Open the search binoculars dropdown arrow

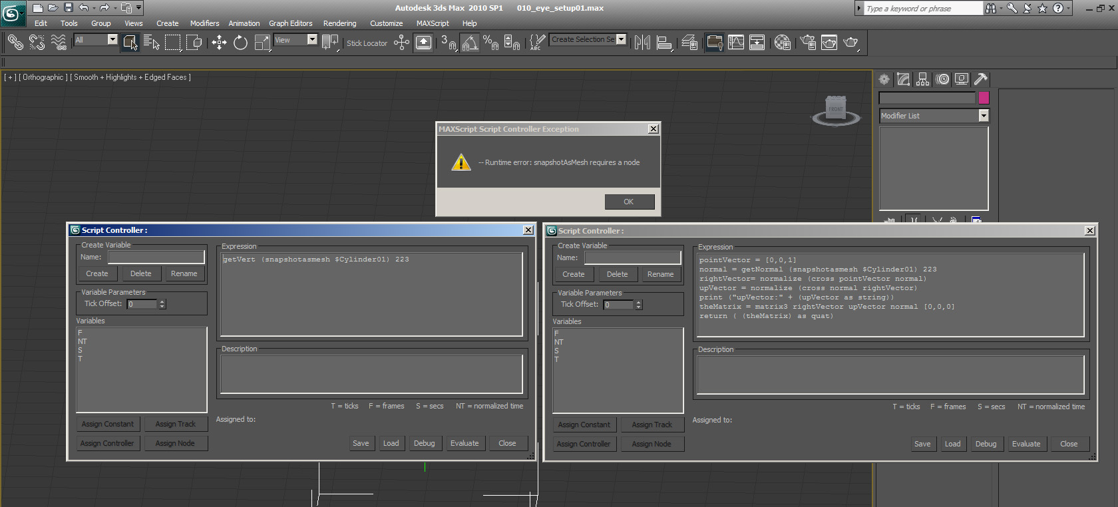coord(1000,8)
